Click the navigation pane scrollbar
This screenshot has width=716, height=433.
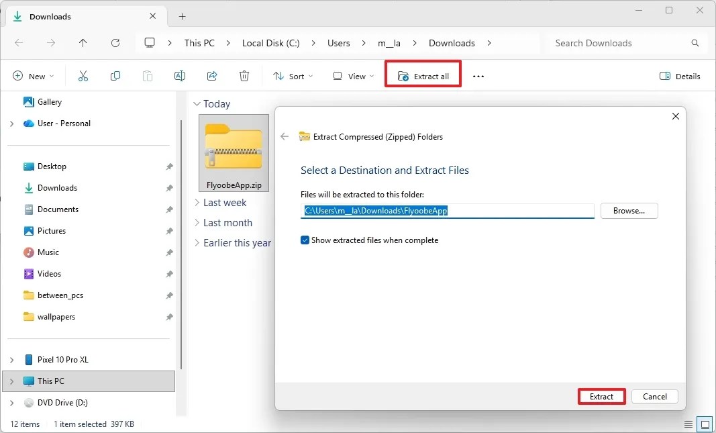click(182, 244)
